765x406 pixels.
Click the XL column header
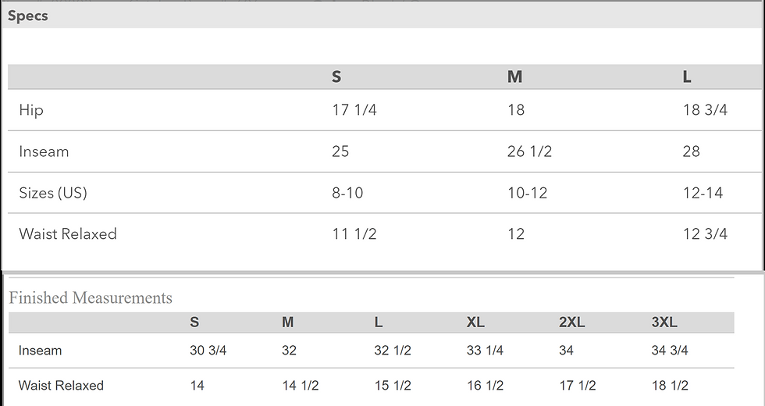point(475,322)
